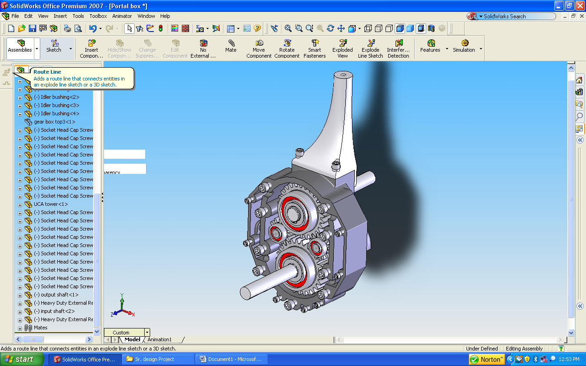Select input shaft<2> in tree
586x366 pixels.
click(x=54, y=312)
